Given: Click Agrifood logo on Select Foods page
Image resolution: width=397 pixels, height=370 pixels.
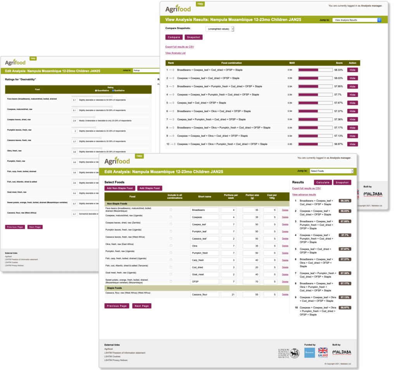Looking at the screenshot, I should (117, 160).
